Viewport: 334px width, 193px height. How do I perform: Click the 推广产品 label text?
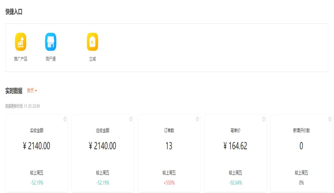(20, 59)
